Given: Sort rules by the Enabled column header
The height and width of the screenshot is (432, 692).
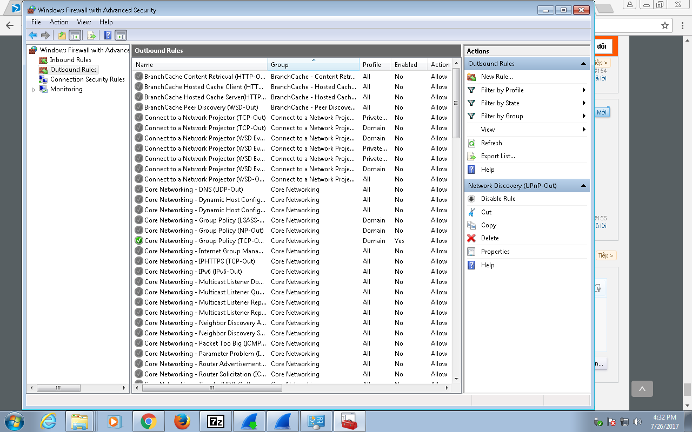Looking at the screenshot, I should 405,65.
